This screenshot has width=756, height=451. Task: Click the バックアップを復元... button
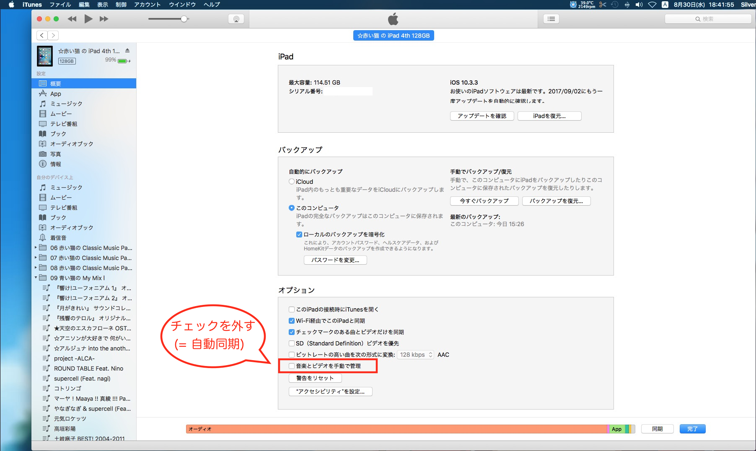pyautogui.click(x=556, y=201)
